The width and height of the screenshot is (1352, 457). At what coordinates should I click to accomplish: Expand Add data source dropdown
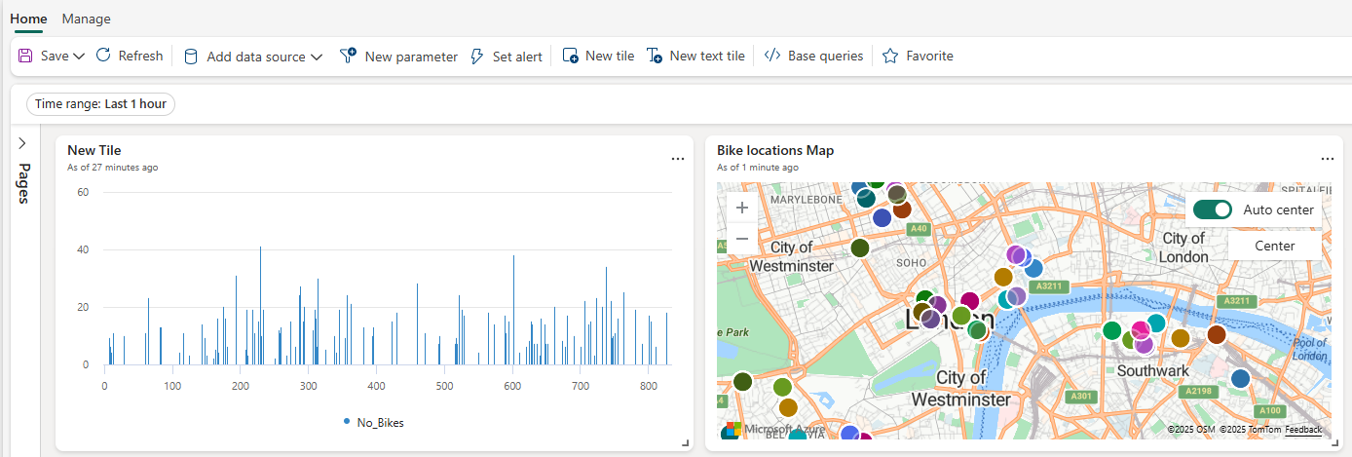(317, 57)
